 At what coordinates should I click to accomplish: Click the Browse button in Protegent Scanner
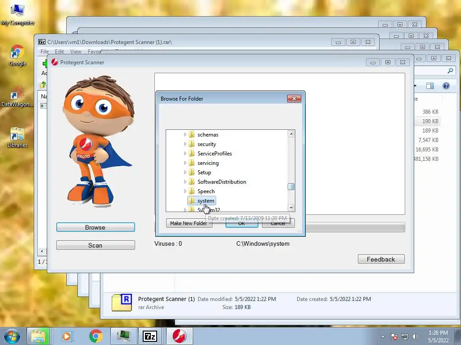coord(95,227)
